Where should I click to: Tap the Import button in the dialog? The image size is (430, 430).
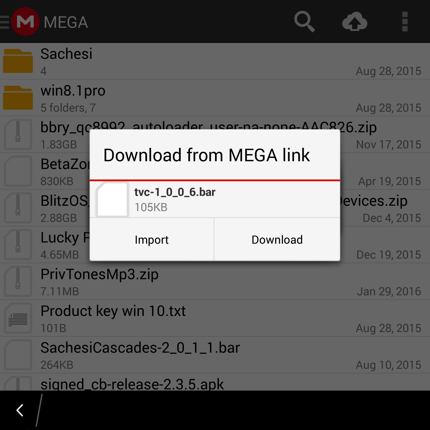(152, 239)
